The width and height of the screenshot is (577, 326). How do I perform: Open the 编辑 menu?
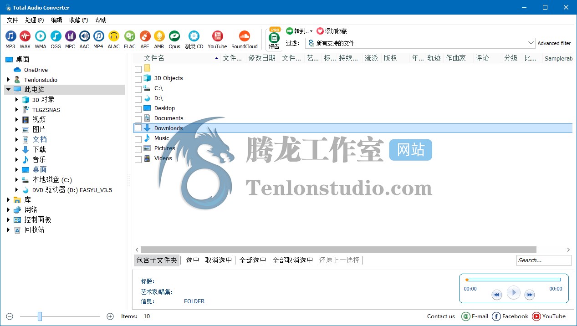(56, 20)
